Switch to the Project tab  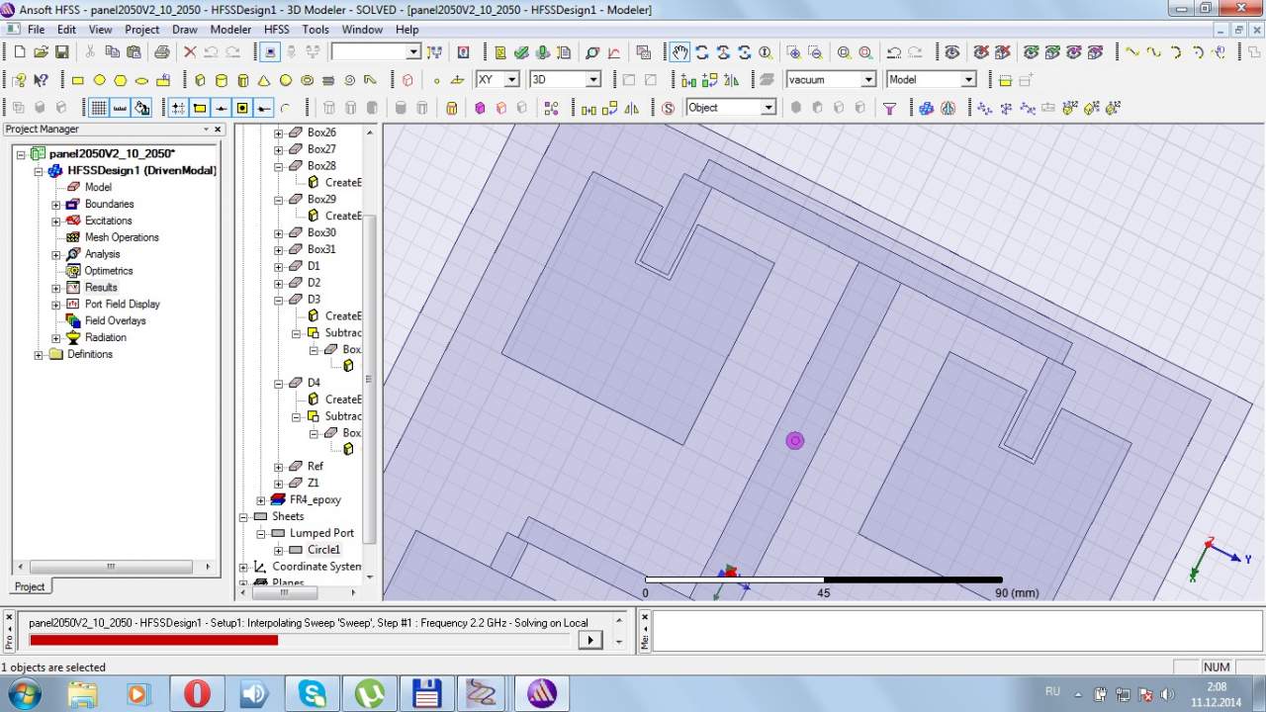30,586
